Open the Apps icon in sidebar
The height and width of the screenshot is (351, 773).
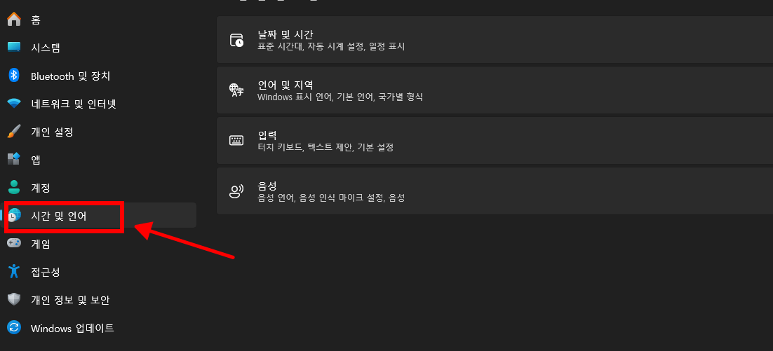click(x=14, y=159)
